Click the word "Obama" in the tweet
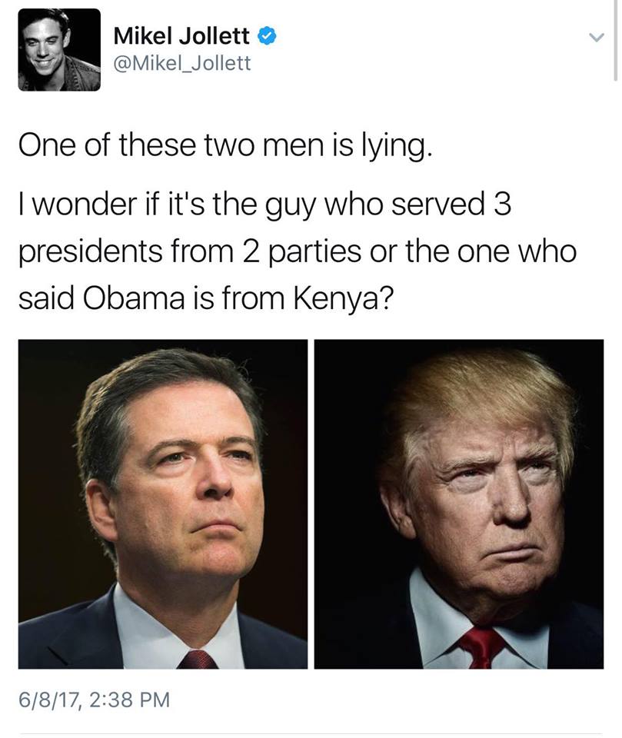The image size is (622, 738). [x=134, y=298]
